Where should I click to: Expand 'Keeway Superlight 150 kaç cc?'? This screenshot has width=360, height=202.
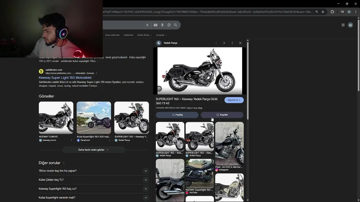(146, 189)
